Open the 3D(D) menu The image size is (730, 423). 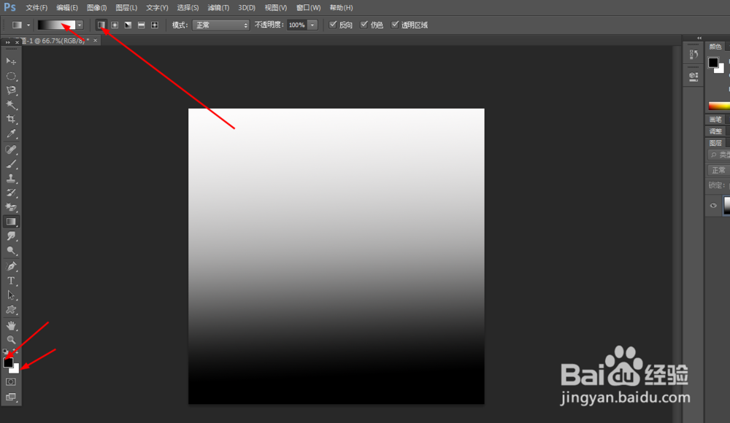[247, 8]
